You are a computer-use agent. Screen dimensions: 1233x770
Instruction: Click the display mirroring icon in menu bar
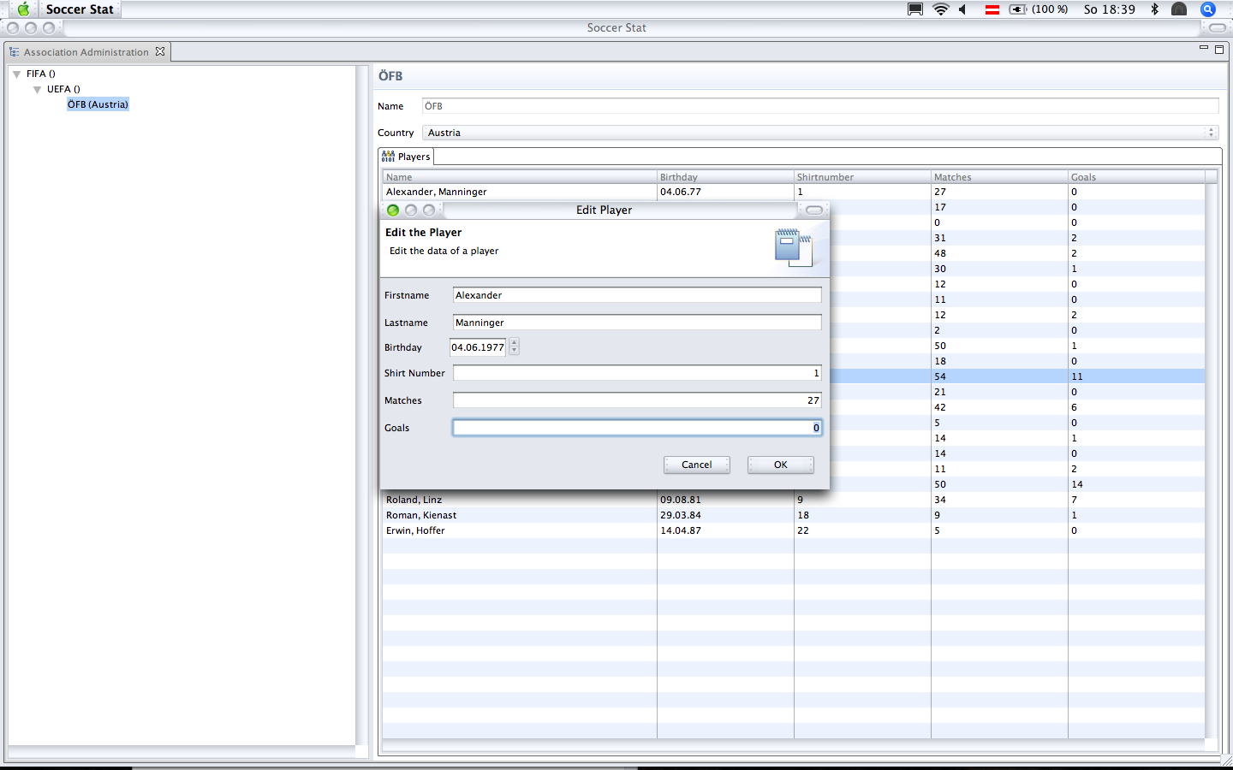[x=915, y=9]
